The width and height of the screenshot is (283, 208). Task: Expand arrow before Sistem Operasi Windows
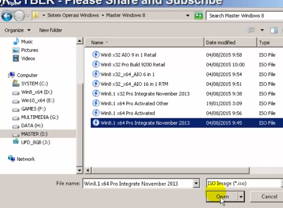[44, 15]
